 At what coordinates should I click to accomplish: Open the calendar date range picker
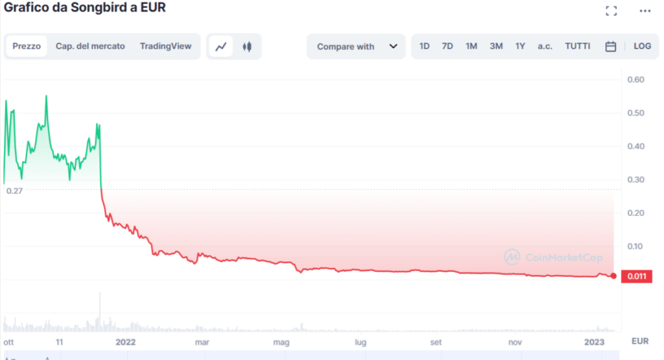pyautogui.click(x=610, y=47)
